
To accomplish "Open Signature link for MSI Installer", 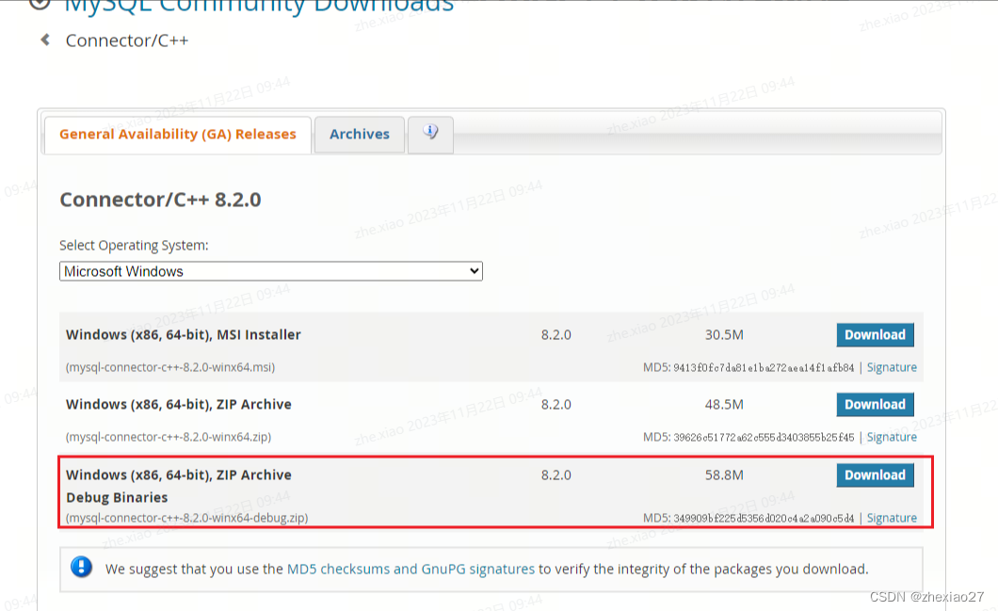I will (892, 367).
